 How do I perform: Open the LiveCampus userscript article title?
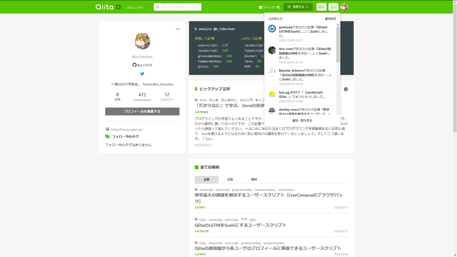(x=269, y=198)
